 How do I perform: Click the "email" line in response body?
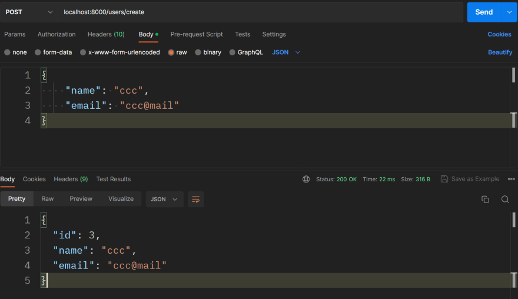110,265
